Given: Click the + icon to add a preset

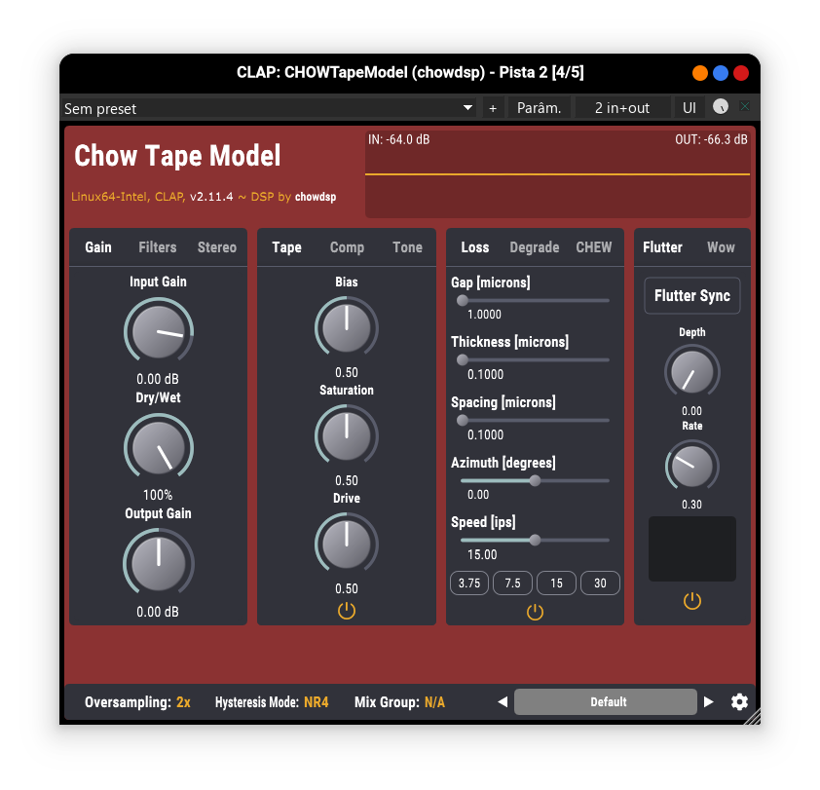Looking at the screenshot, I should click(493, 108).
